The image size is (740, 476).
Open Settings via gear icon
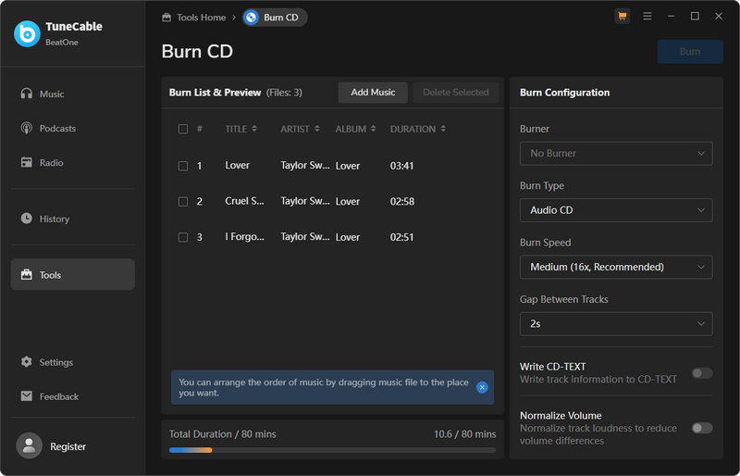pos(27,362)
